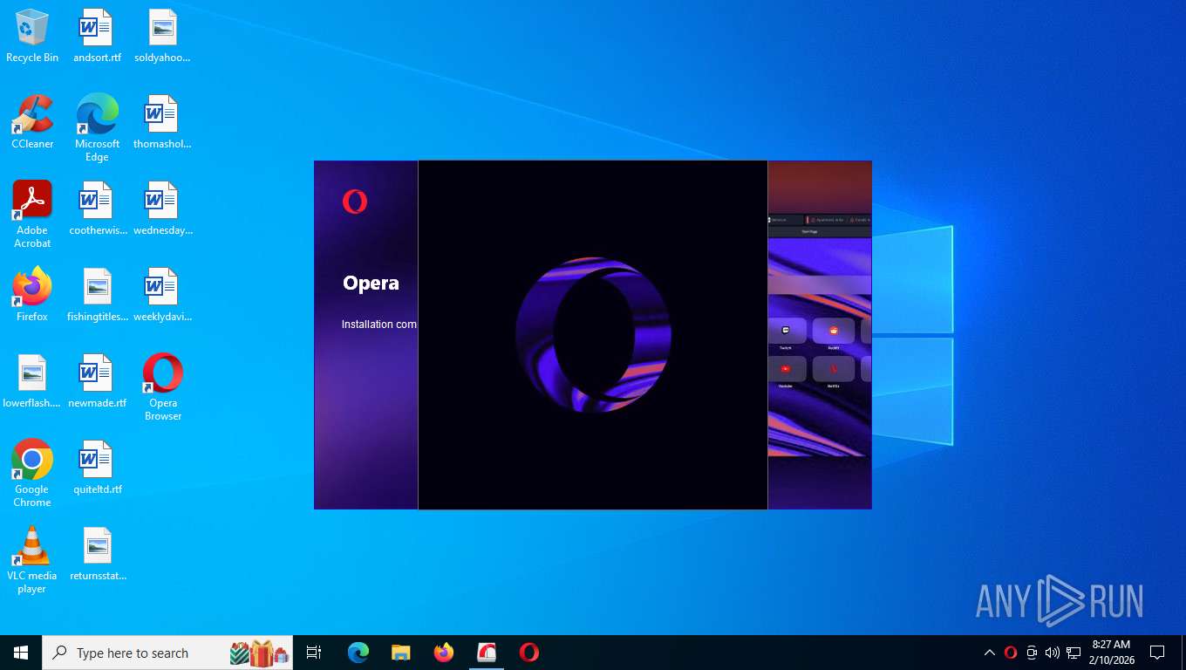Open Opera from the taskbar
This screenshot has width=1186, height=670.
tap(529, 653)
